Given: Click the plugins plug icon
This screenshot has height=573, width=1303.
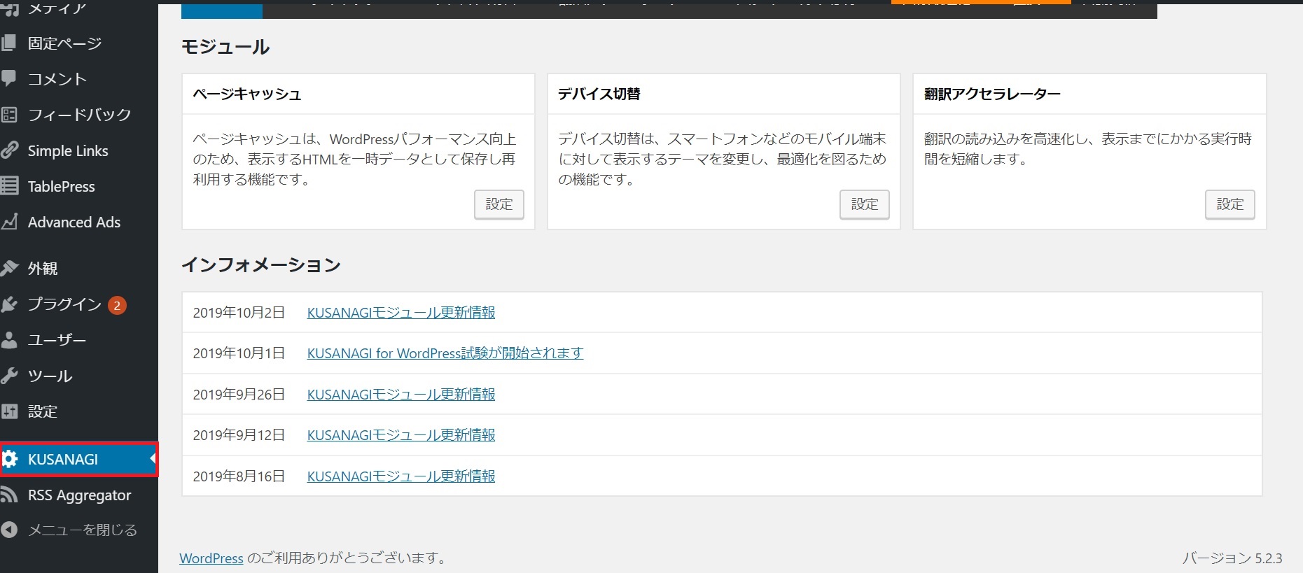Looking at the screenshot, I should (9, 304).
